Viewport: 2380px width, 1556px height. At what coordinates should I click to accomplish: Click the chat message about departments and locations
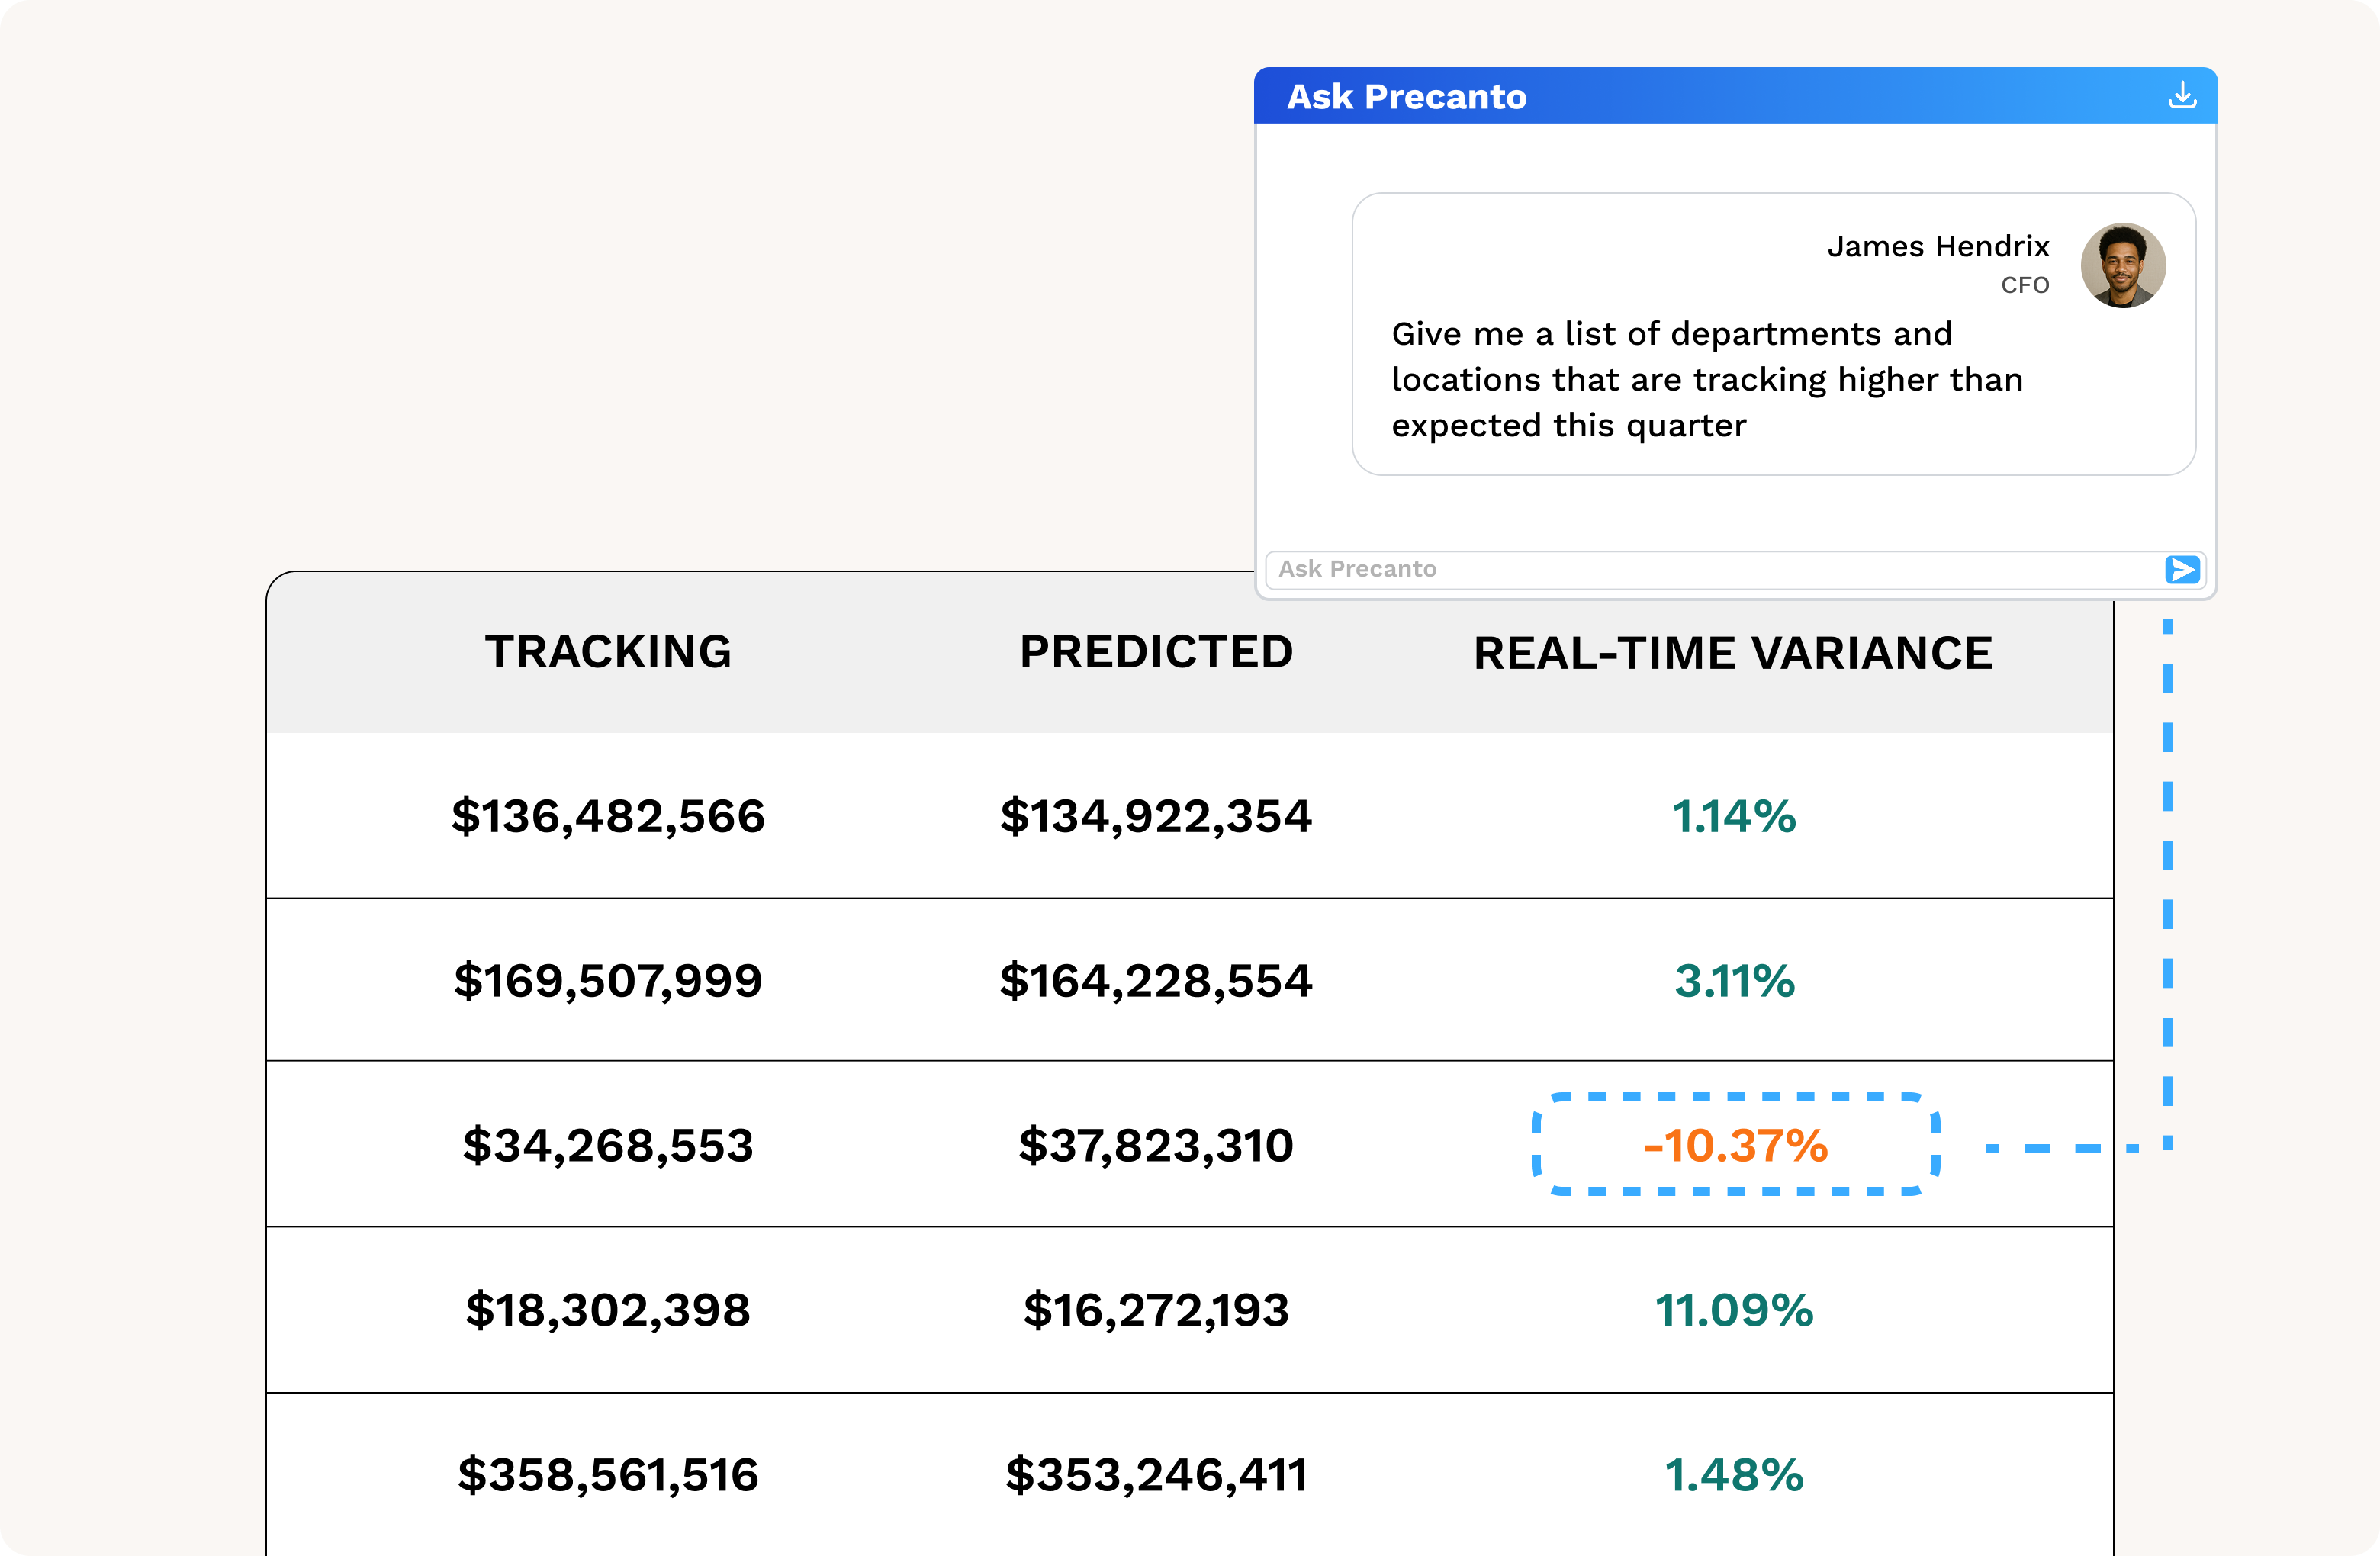click(1706, 379)
